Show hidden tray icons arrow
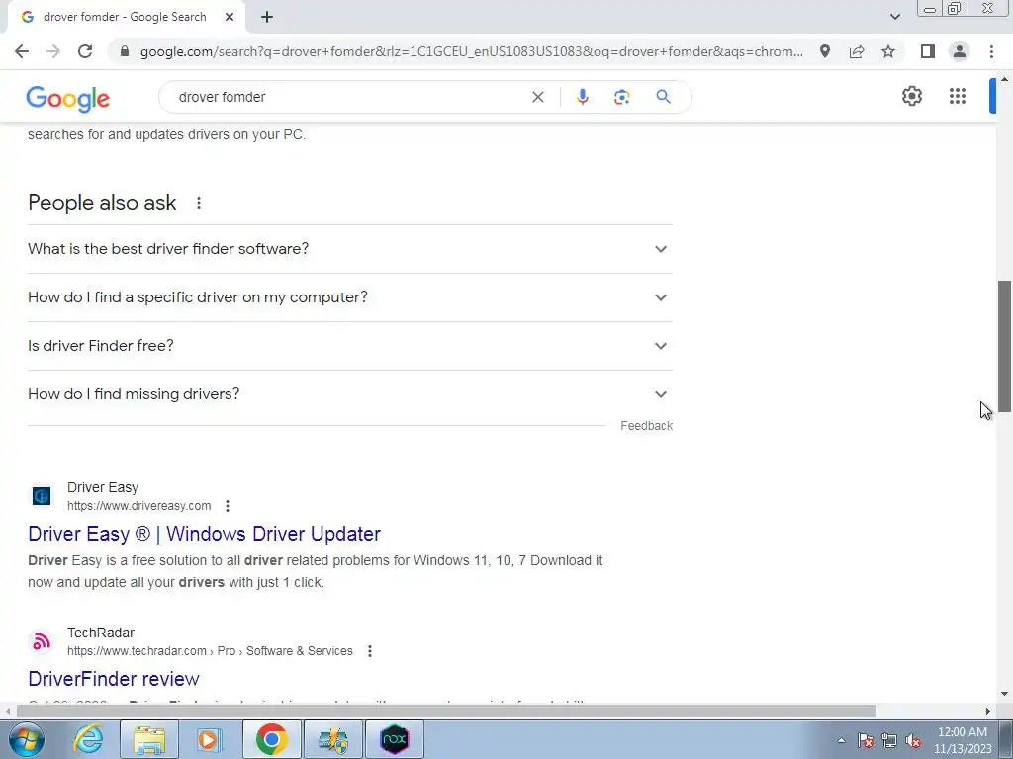The height and width of the screenshot is (759, 1013). pyautogui.click(x=841, y=741)
